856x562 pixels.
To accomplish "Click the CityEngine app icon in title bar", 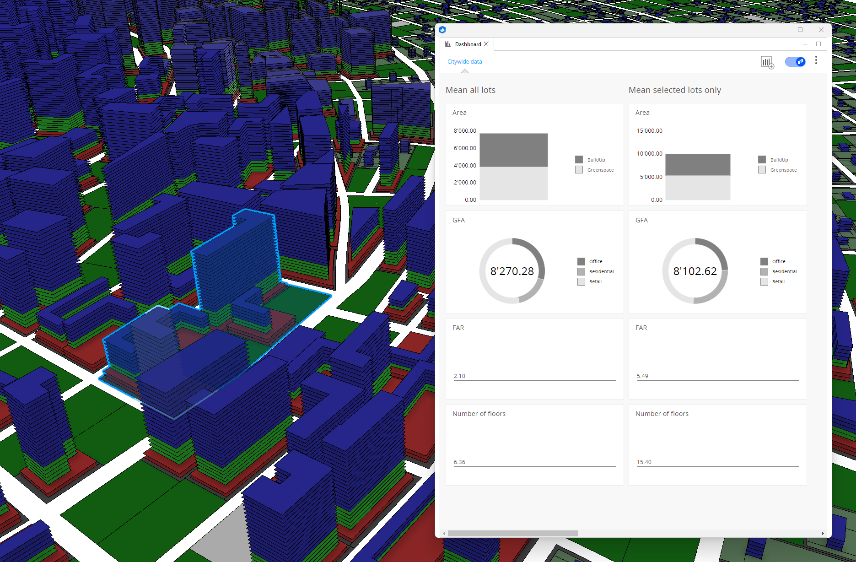I will (442, 30).
